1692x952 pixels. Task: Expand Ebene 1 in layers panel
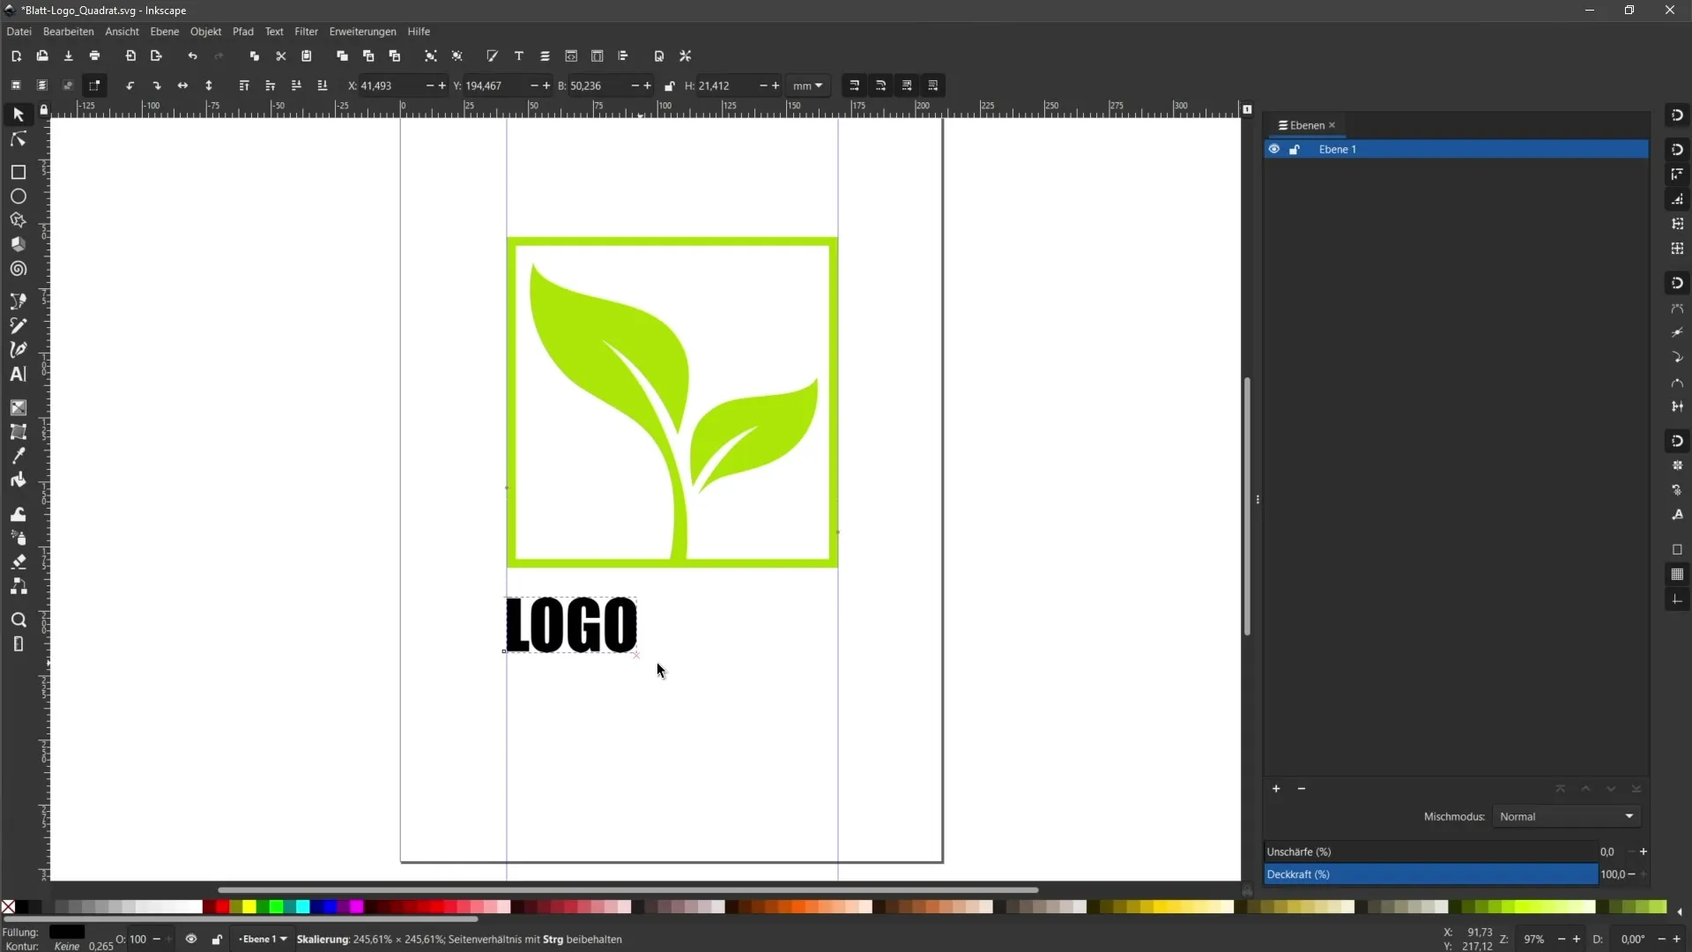pyautogui.click(x=1310, y=149)
